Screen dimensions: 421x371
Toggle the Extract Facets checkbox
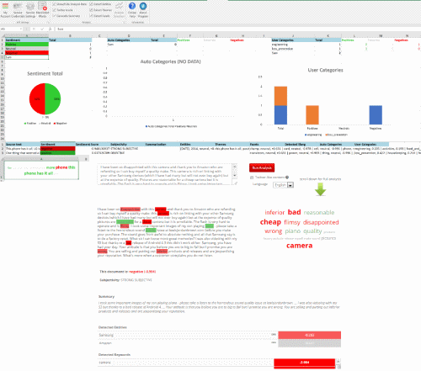click(91, 16)
